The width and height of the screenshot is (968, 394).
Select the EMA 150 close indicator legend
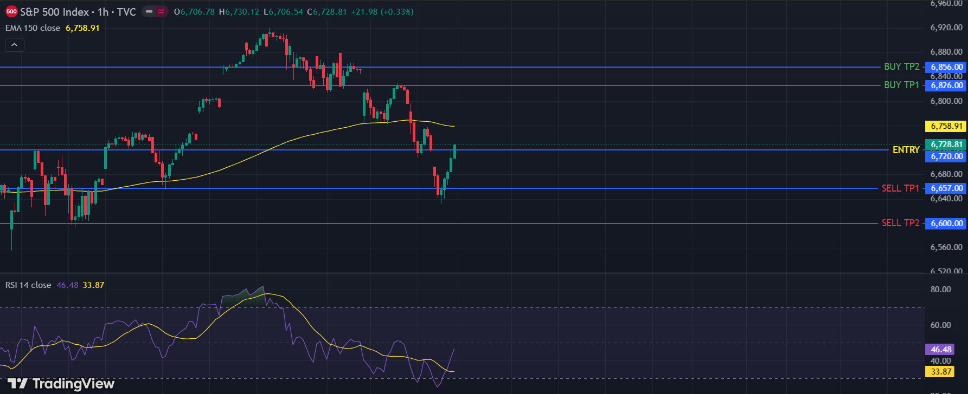pyautogui.click(x=33, y=28)
